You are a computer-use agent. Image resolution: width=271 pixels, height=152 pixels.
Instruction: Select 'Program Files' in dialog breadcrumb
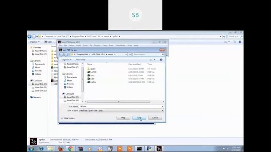(82, 54)
